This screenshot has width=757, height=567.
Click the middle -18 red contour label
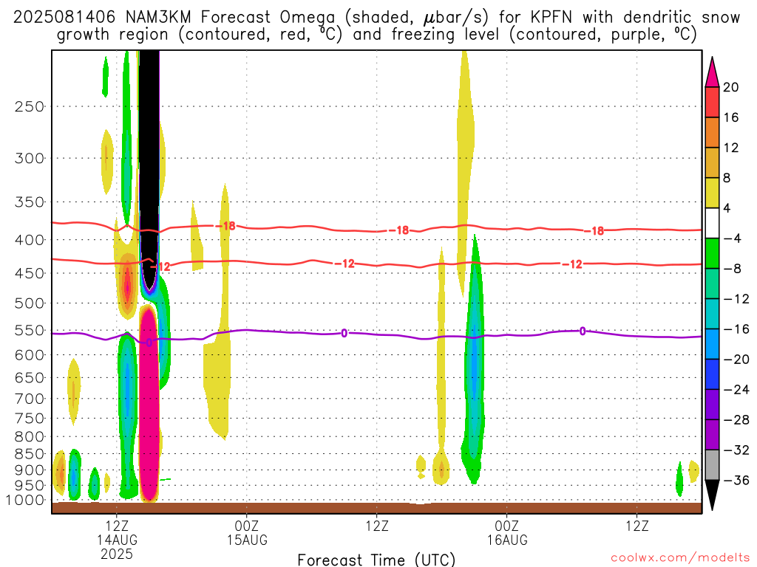tap(399, 230)
